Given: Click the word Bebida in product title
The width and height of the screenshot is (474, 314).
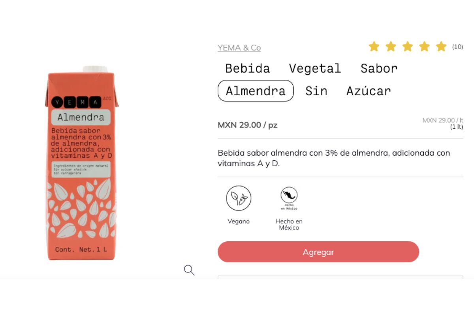Looking at the screenshot, I should (248, 68).
